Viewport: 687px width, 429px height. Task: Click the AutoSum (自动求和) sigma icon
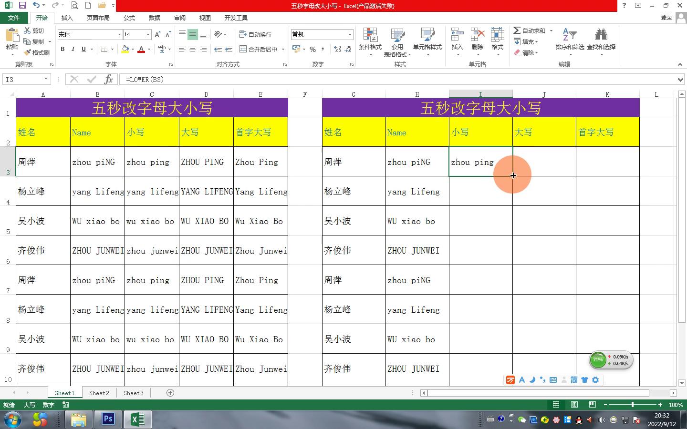(517, 31)
